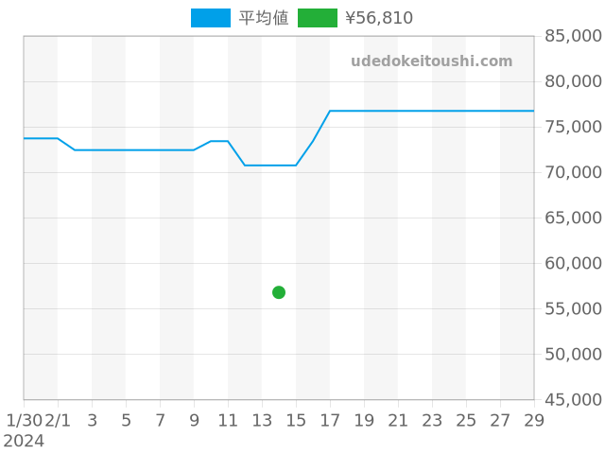Click the udedokeitoushi.com watermark text

tap(431, 61)
